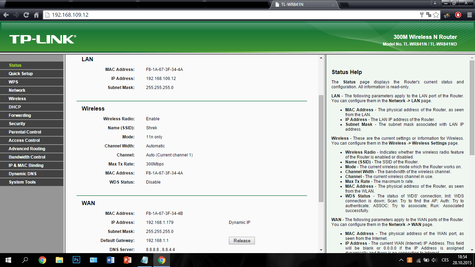The width and height of the screenshot is (475, 267).
Task: Check the battery tray icon
Action: click(426, 260)
